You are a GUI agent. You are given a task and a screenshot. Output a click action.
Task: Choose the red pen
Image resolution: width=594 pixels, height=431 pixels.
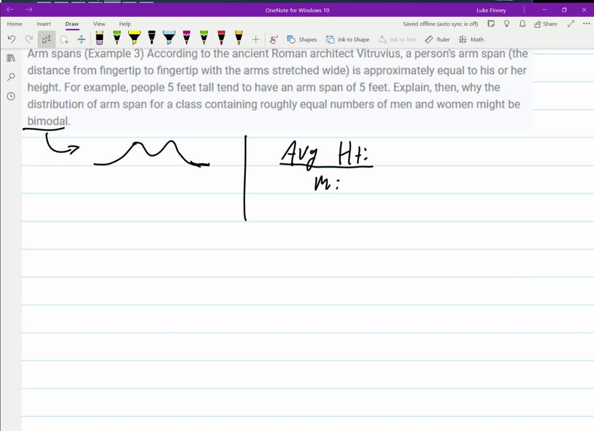221,38
